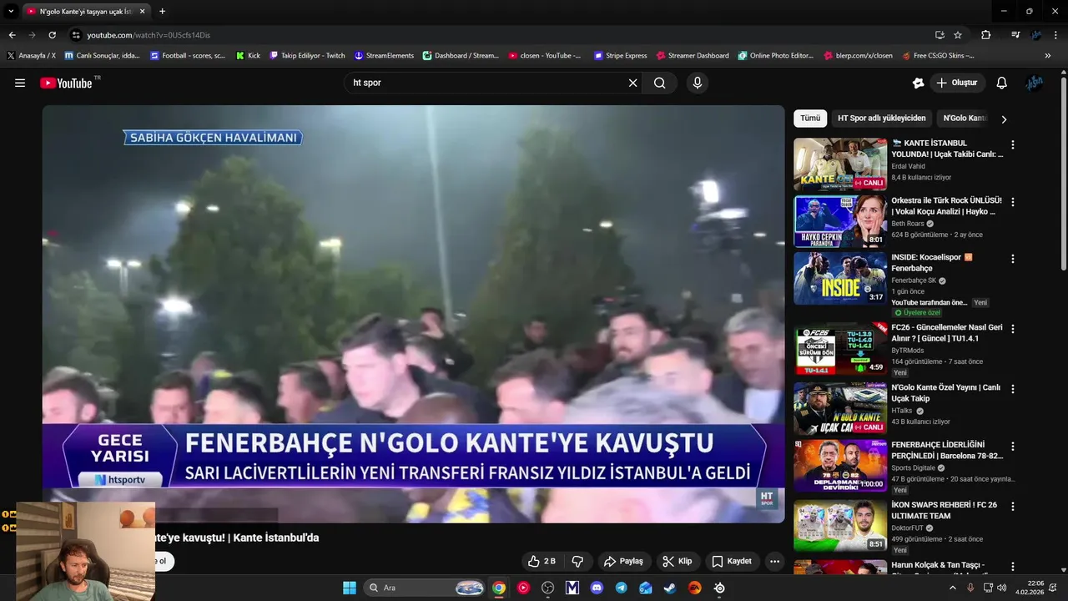Open Telegram from the taskbar
Viewport: 1068px width, 601px height.
pos(621,588)
